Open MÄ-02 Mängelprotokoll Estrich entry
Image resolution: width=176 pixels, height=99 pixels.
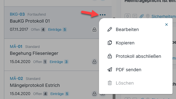pyautogui.click(x=35, y=85)
